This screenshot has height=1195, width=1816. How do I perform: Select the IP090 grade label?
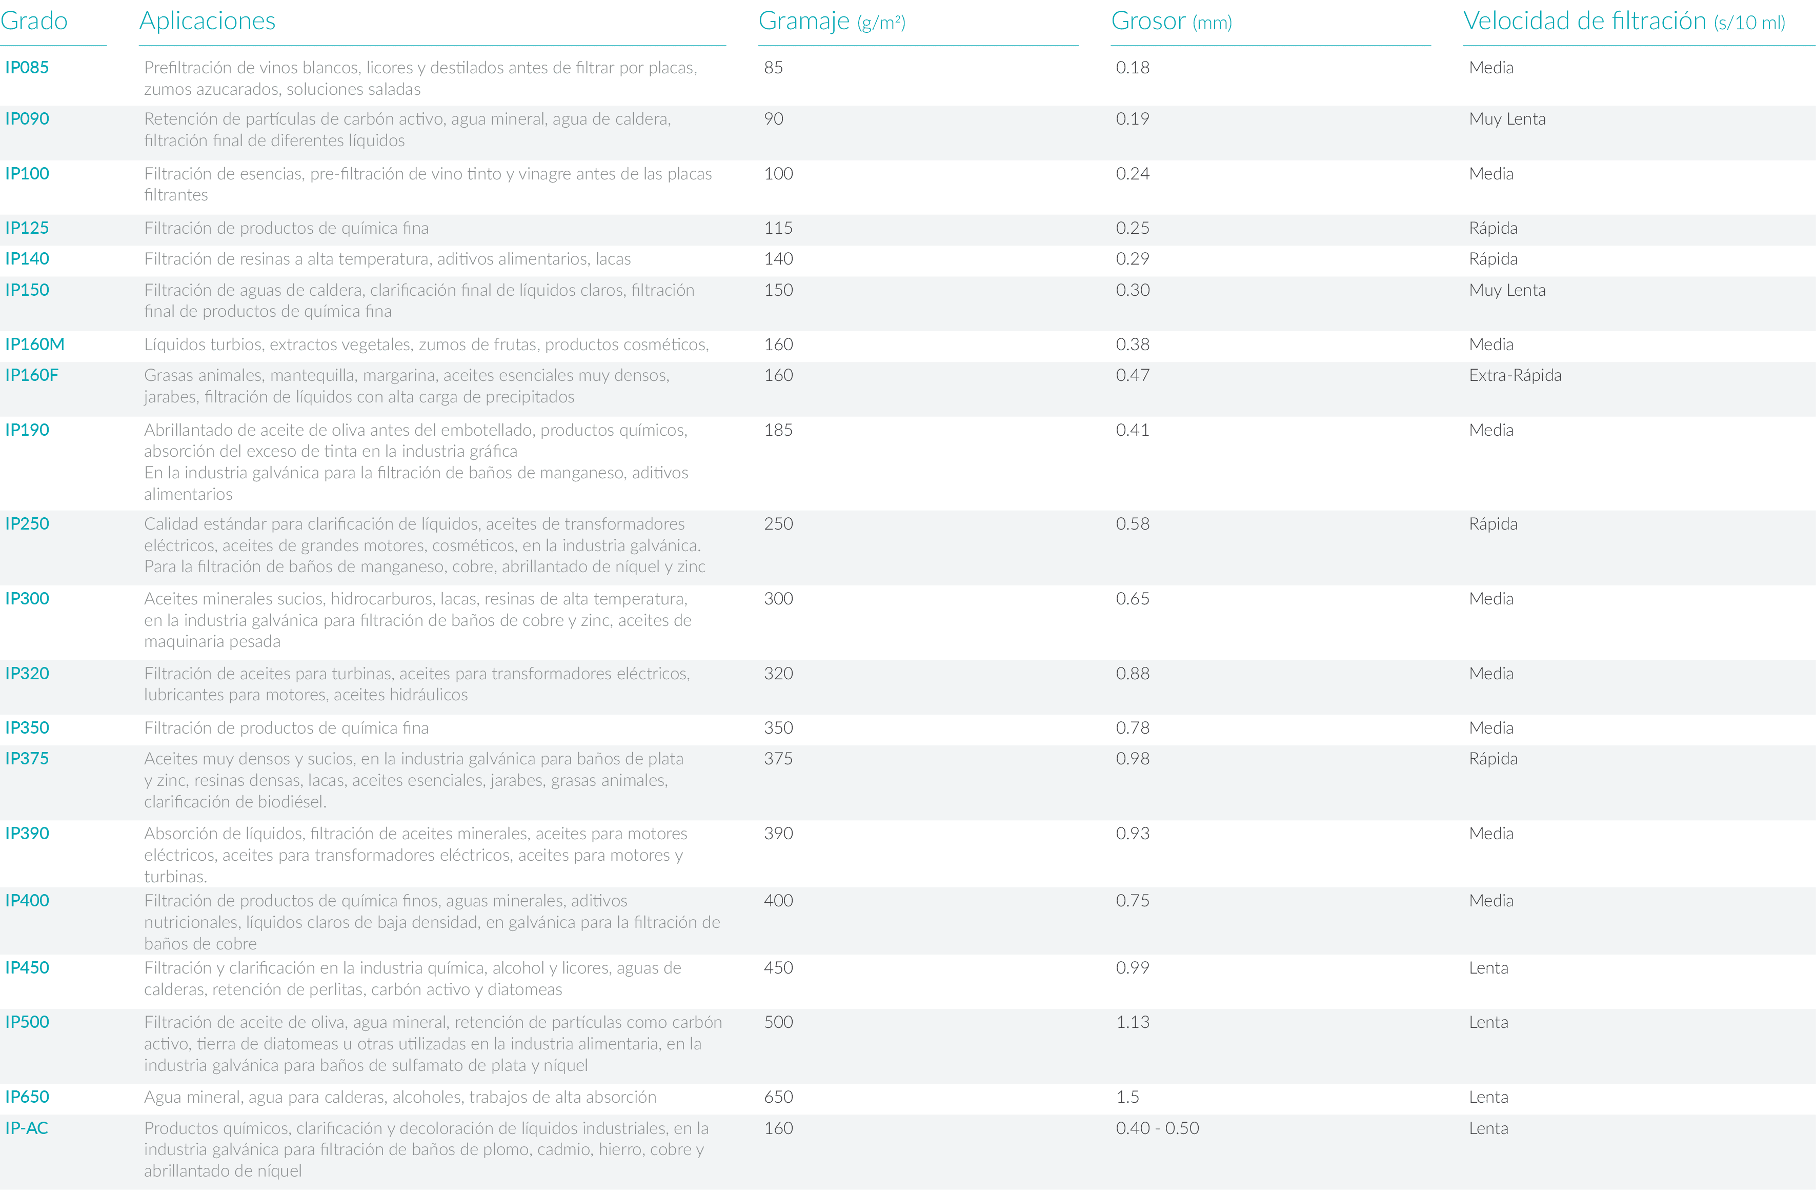[27, 119]
